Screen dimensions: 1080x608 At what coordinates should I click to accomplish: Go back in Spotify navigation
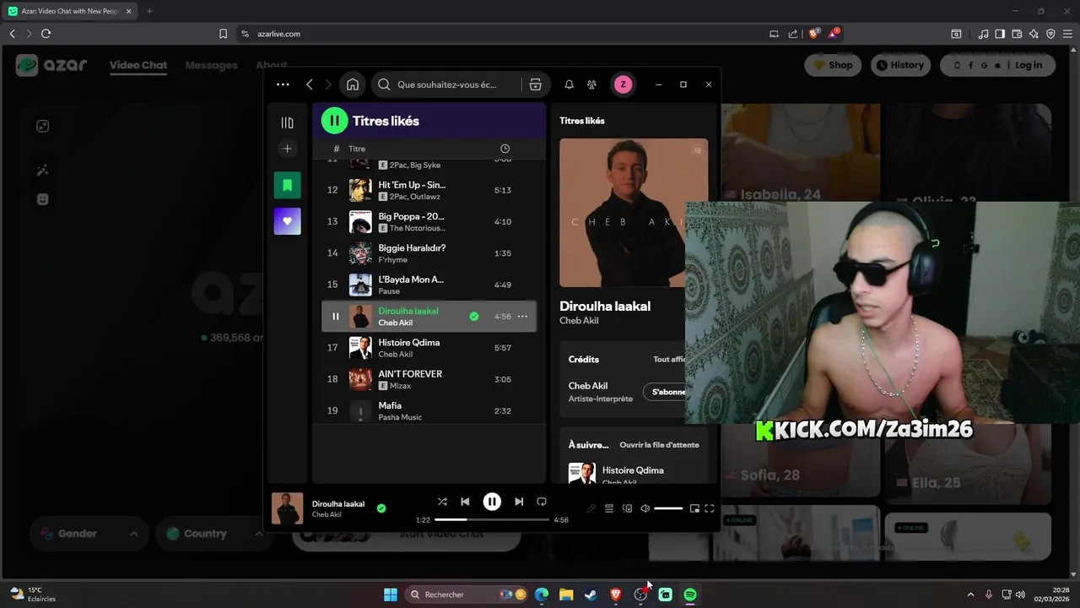(310, 84)
